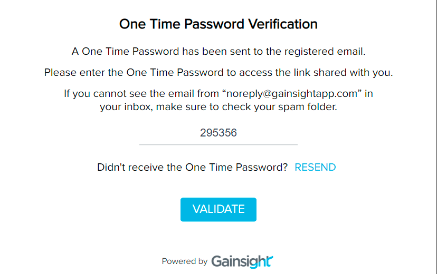
Task: Click the RESEND link
Action: tap(315, 168)
